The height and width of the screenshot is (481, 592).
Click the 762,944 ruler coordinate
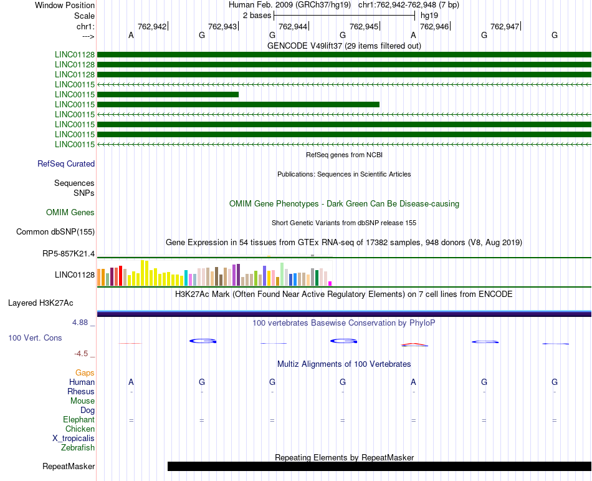(293, 26)
